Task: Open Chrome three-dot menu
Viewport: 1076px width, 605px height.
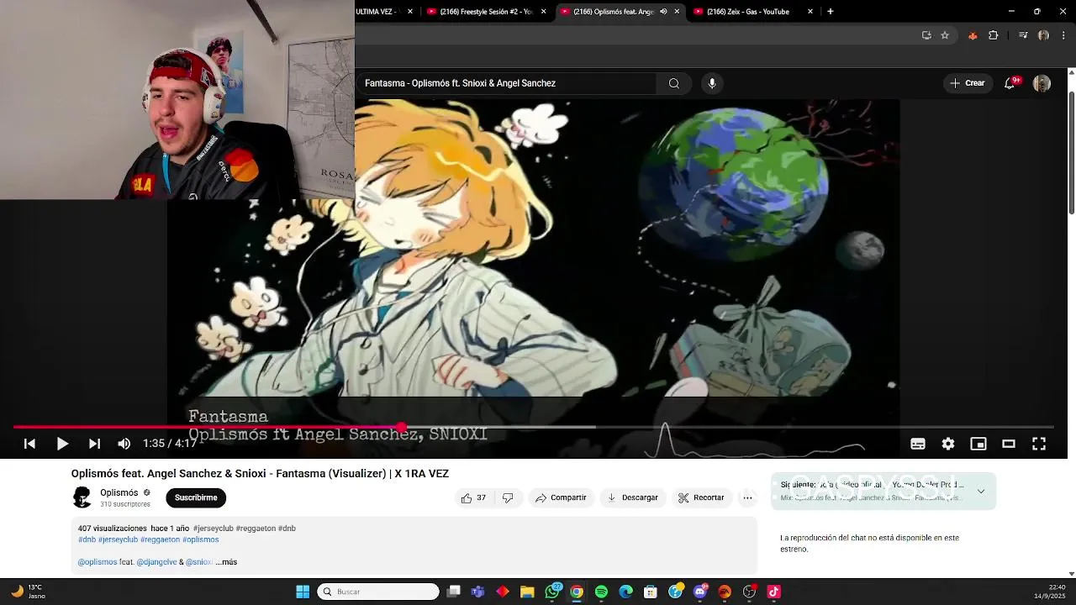Action: (x=1063, y=35)
